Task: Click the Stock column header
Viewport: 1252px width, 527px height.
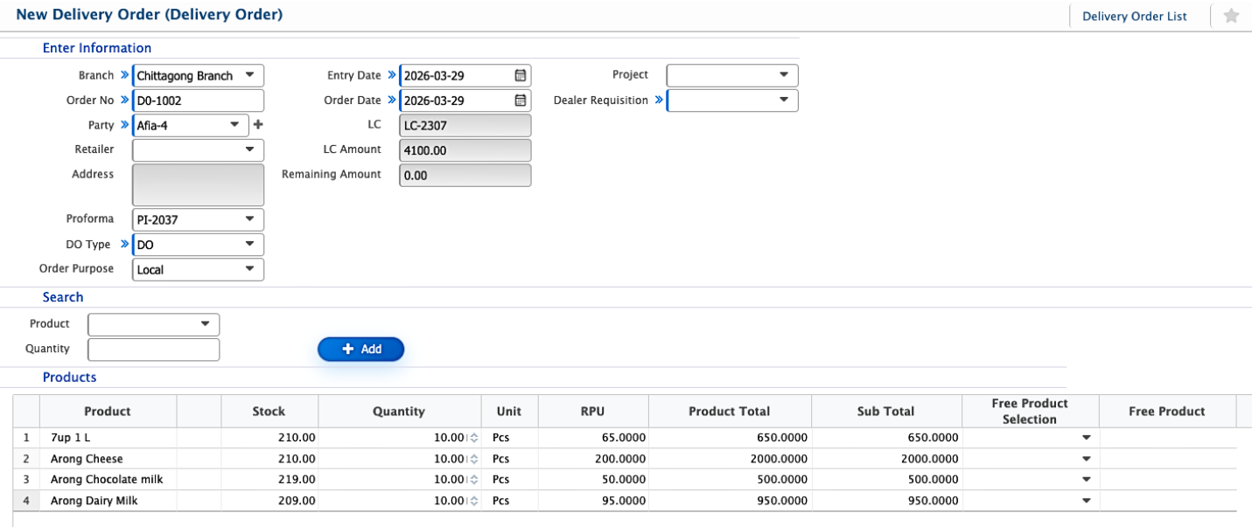Action: coord(269,412)
